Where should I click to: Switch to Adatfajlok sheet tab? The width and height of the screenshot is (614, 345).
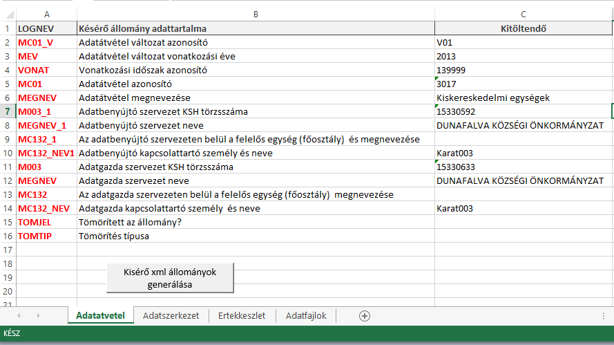[306, 316]
